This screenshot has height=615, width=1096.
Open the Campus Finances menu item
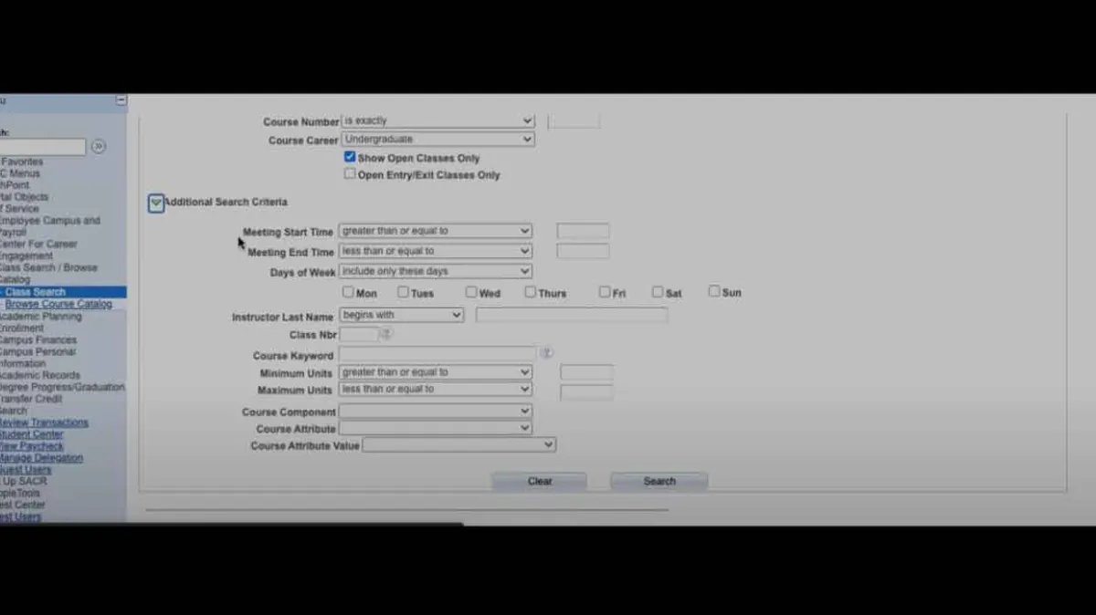coord(37,339)
